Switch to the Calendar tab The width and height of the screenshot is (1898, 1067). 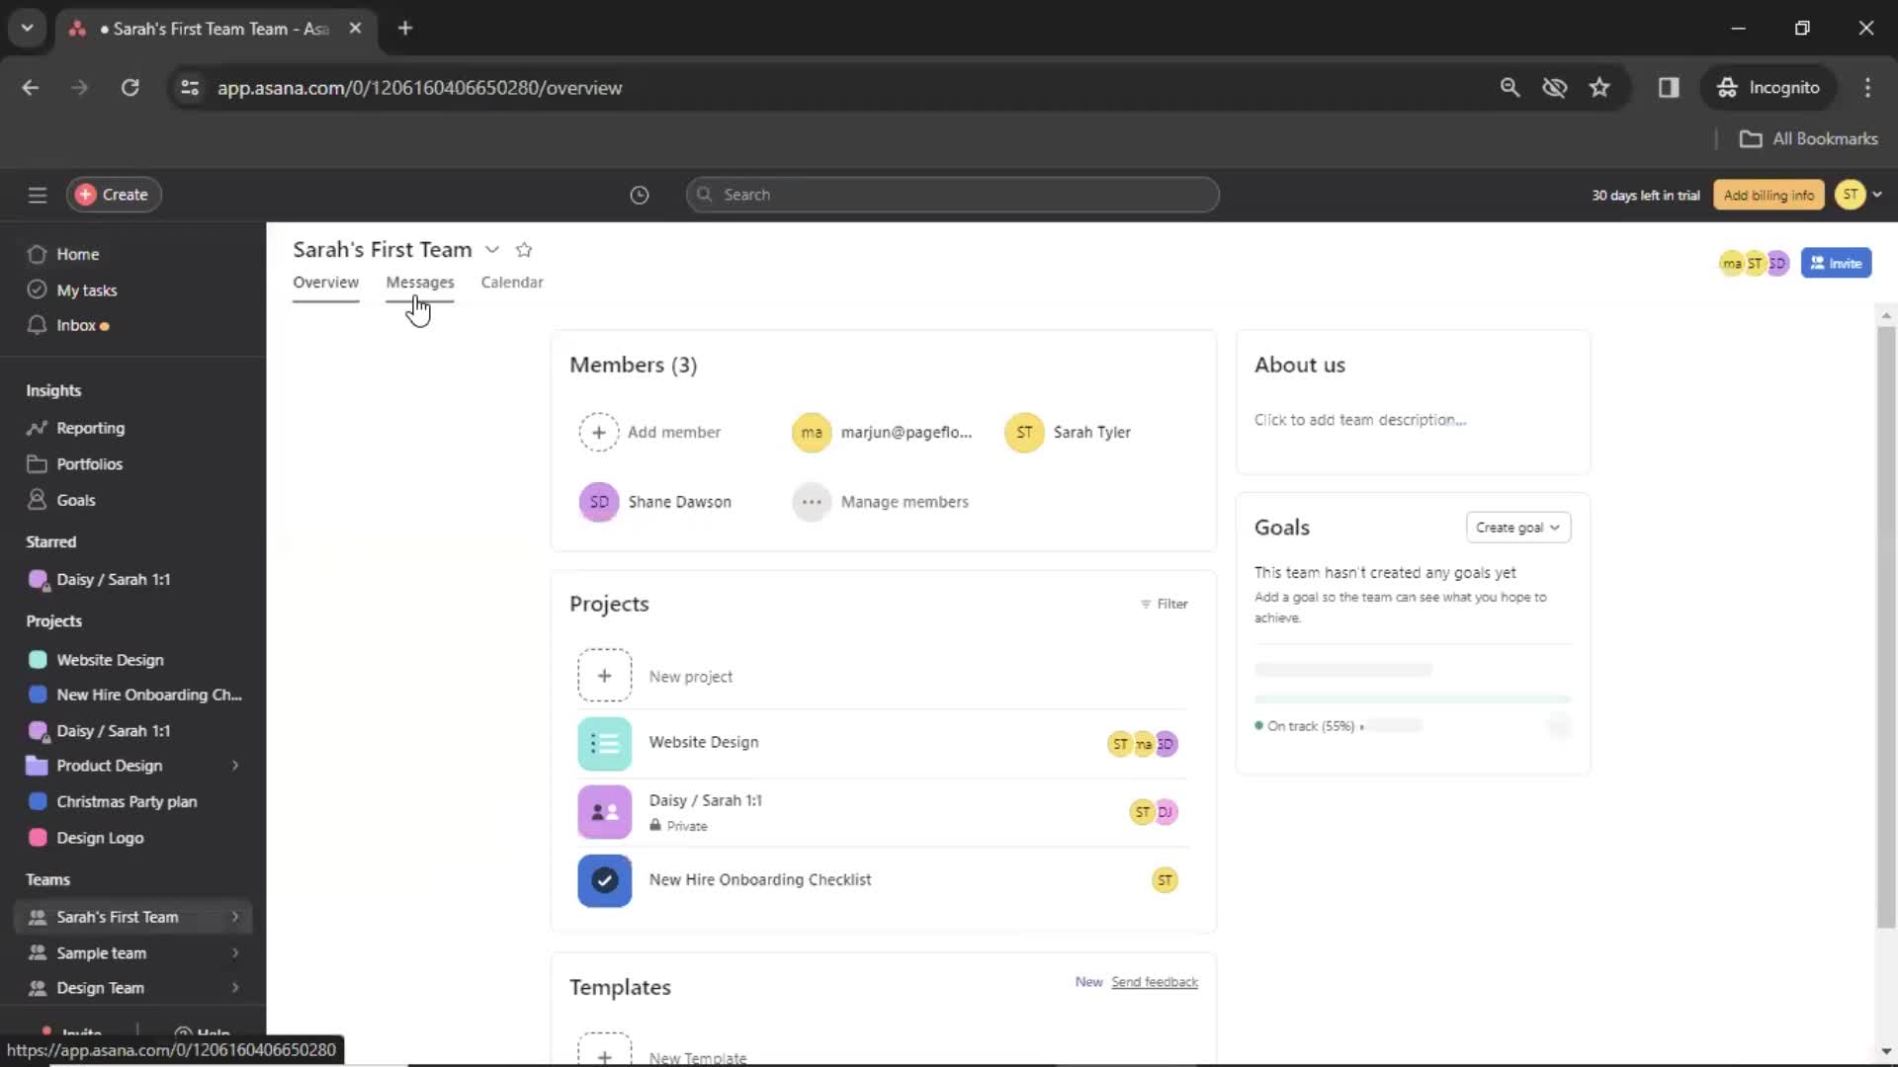click(x=511, y=282)
